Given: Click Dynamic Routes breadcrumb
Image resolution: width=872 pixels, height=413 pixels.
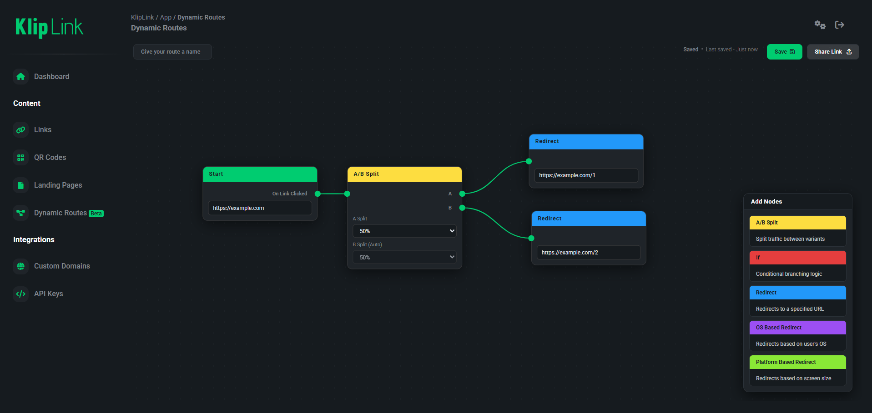Looking at the screenshot, I should point(201,17).
